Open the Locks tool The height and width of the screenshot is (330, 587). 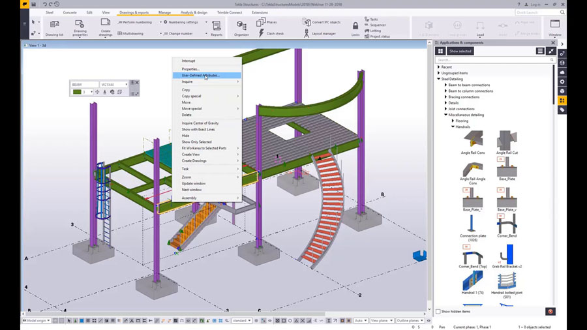[355, 29]
